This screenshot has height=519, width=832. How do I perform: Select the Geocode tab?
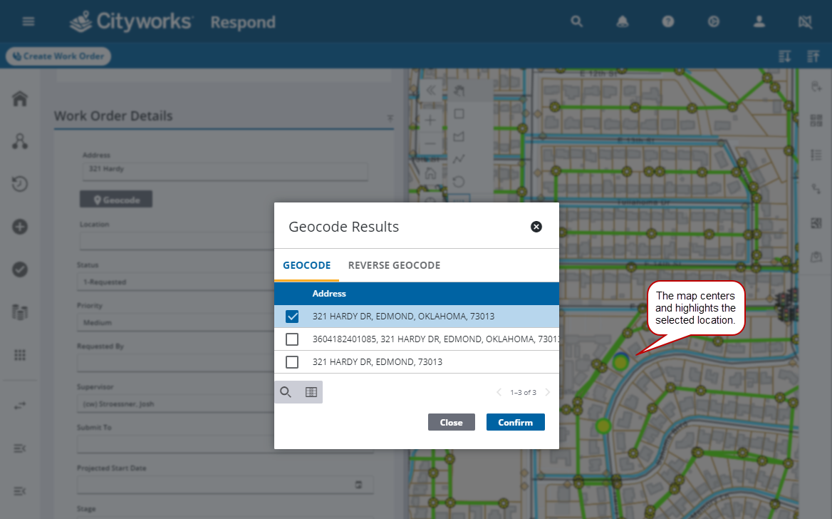306,265
